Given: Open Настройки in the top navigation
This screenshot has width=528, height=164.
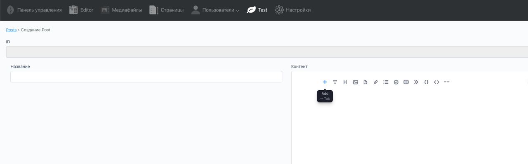Looking at the screenshot, I should click(x=293, y=10).
